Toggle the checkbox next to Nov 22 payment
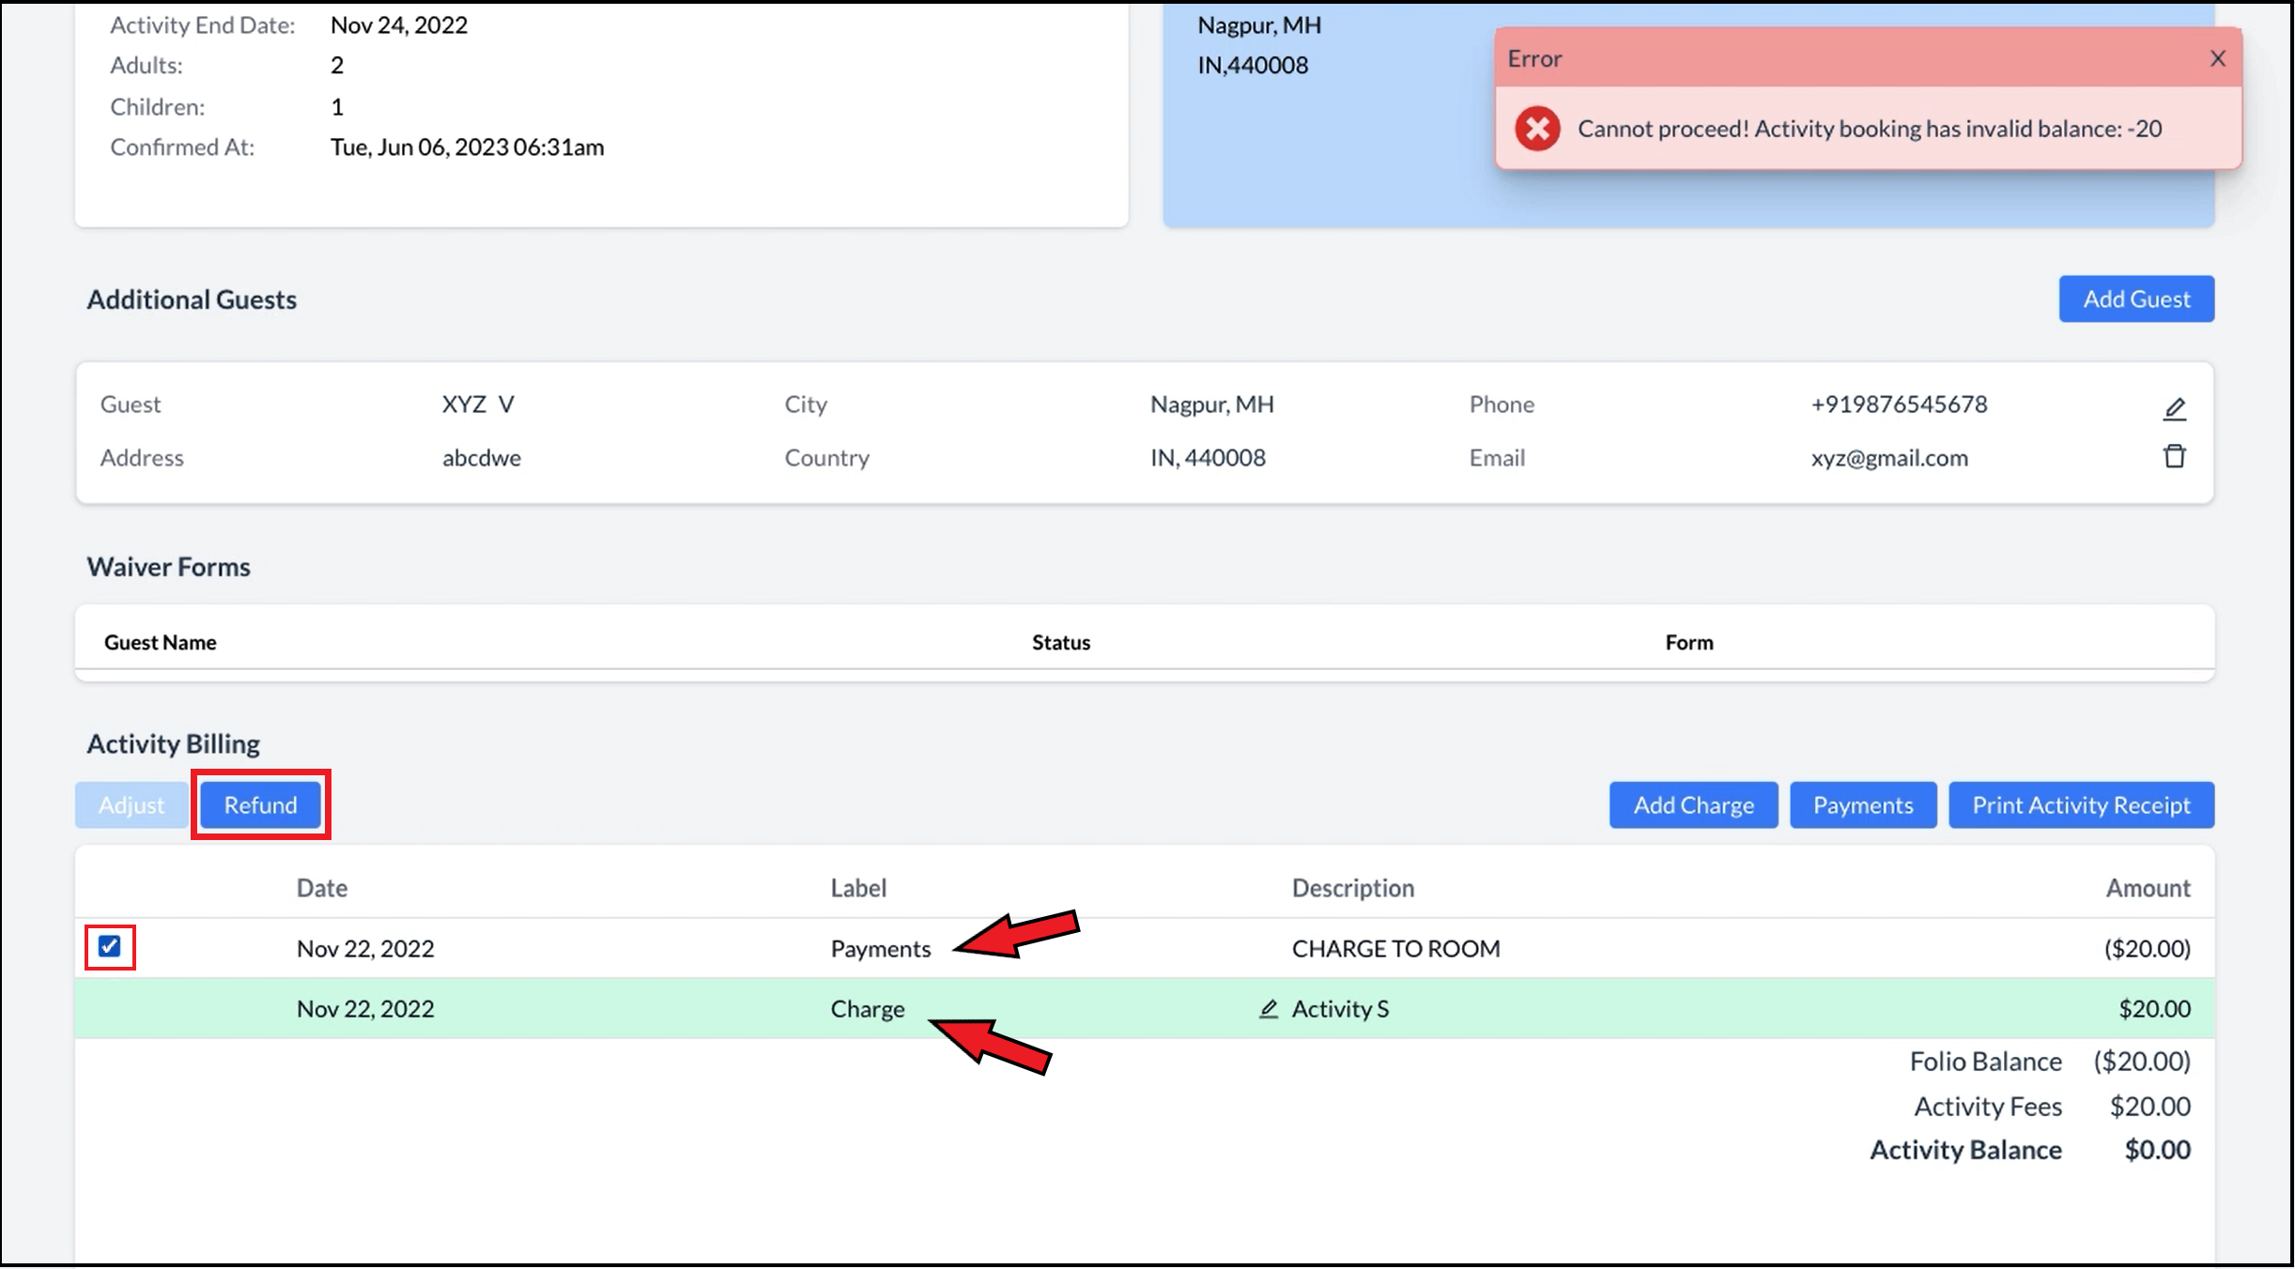Image resolution: width=2295 pixels, height=1269 pixels. 111,947
